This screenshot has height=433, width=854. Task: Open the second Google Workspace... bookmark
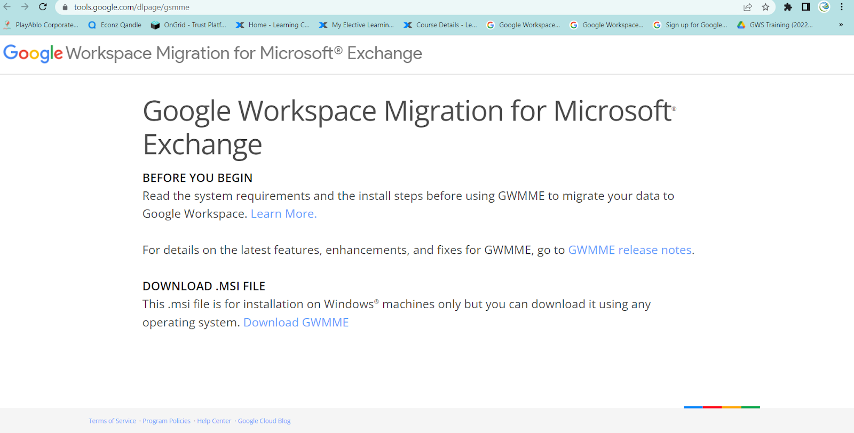(607, 25)
